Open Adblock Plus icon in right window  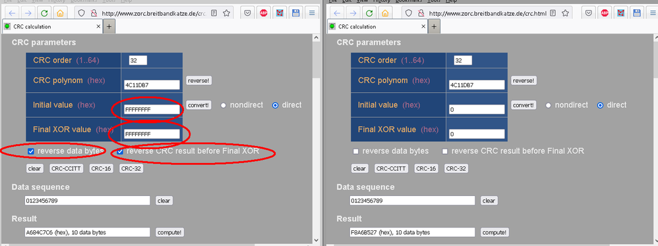coord(605,13)
